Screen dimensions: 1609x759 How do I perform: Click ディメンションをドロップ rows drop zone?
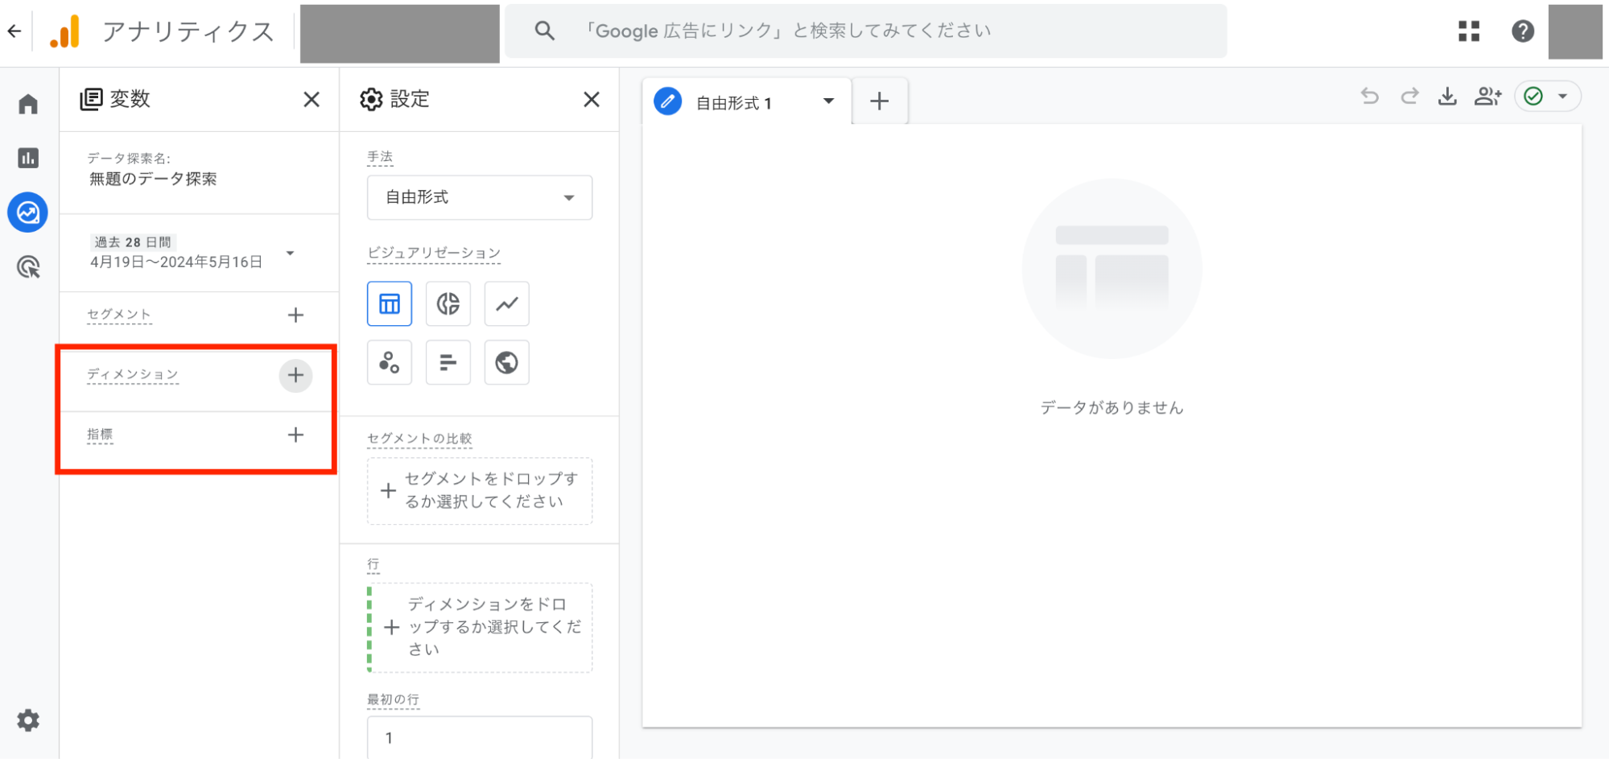480,627
